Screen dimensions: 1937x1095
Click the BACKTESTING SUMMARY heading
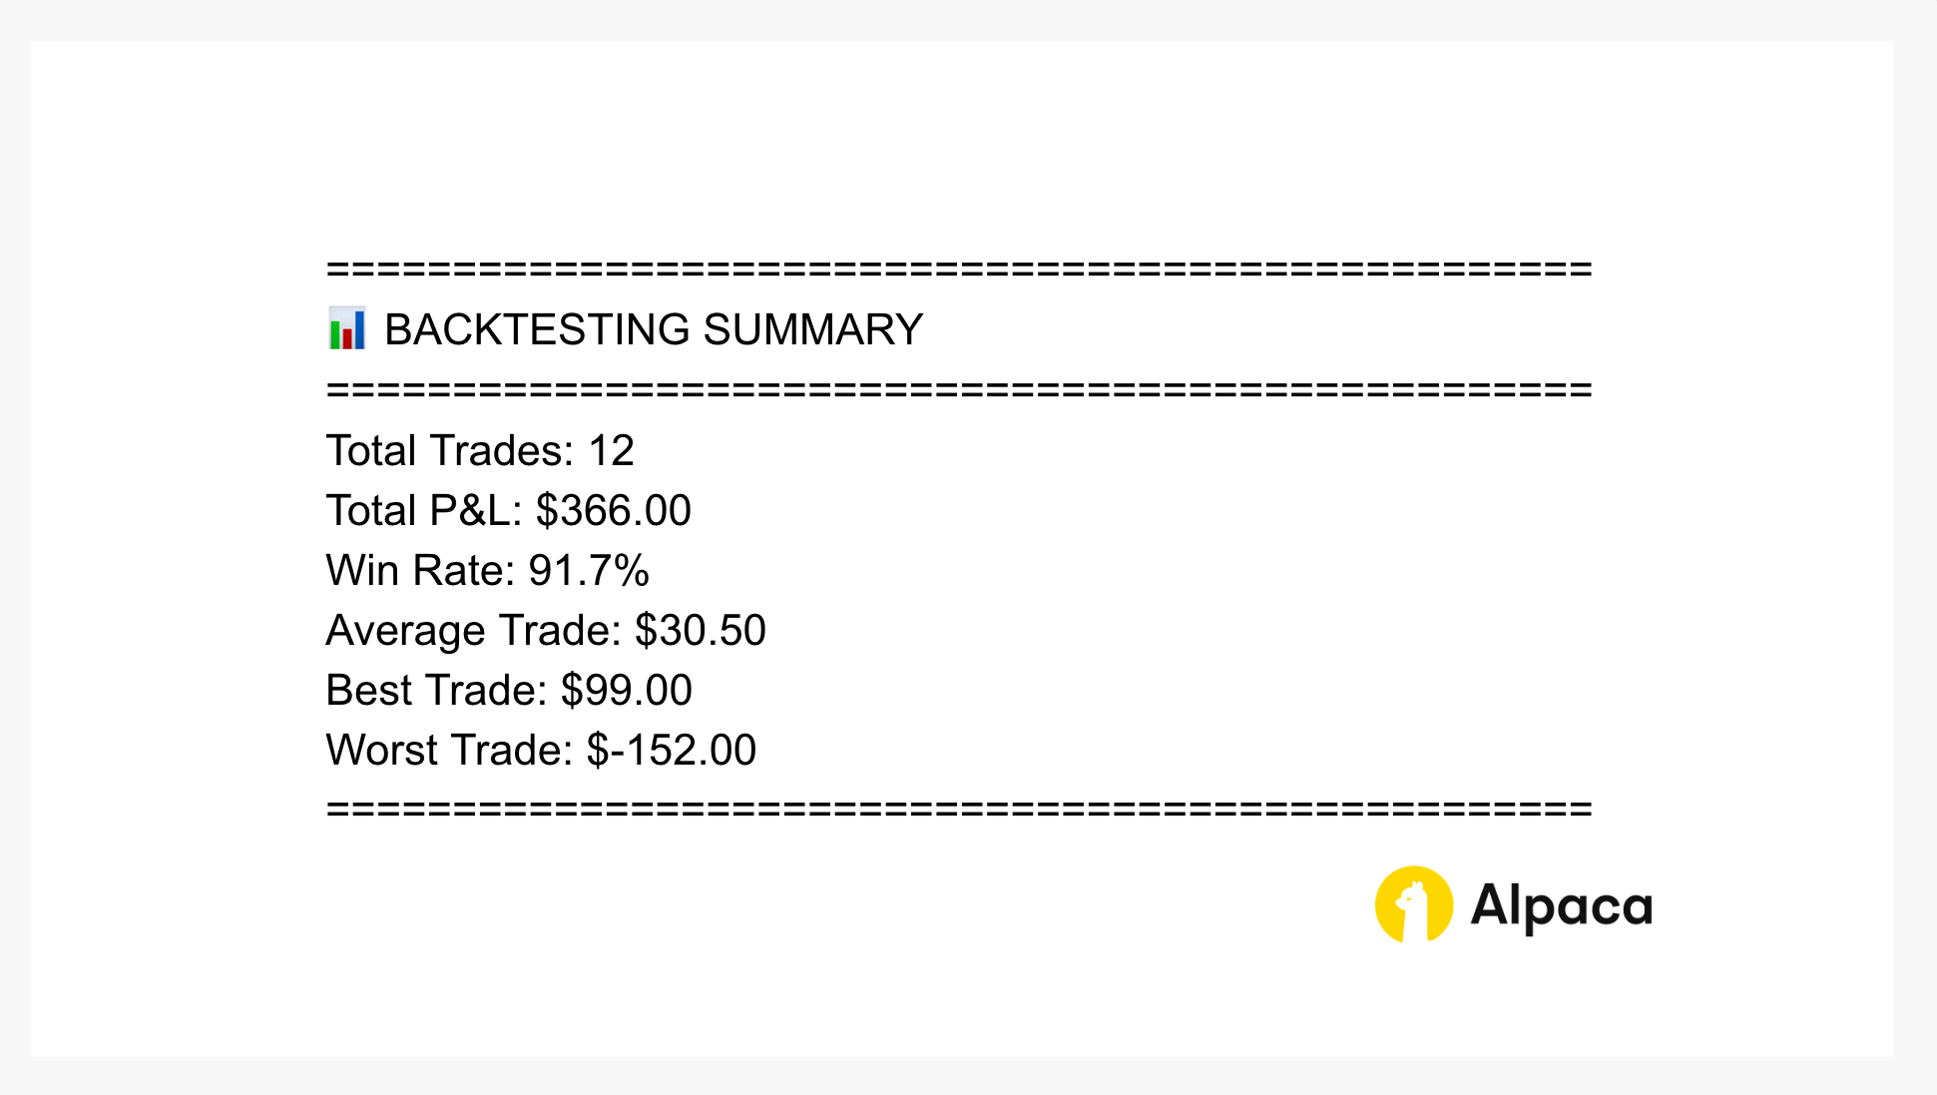pyautogui.click(x=654, y=329)
